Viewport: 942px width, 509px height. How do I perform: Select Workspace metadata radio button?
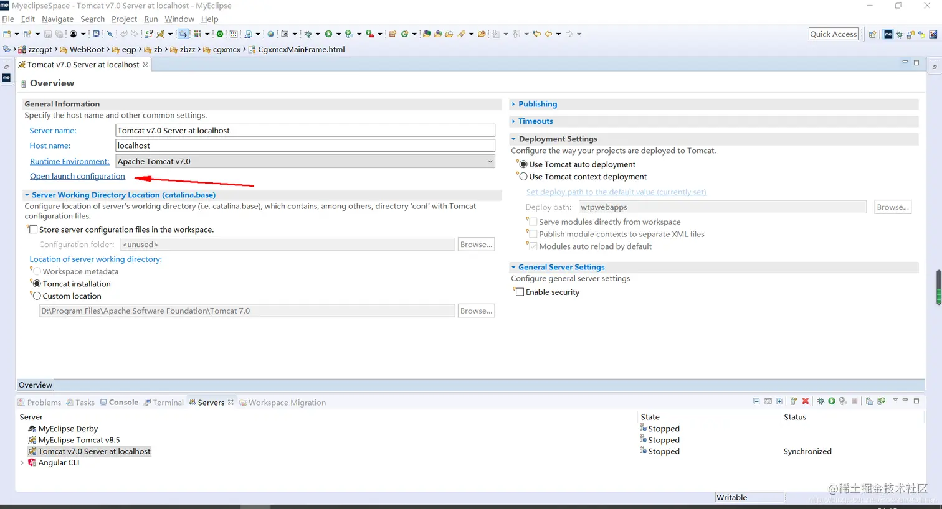(37, 271)
